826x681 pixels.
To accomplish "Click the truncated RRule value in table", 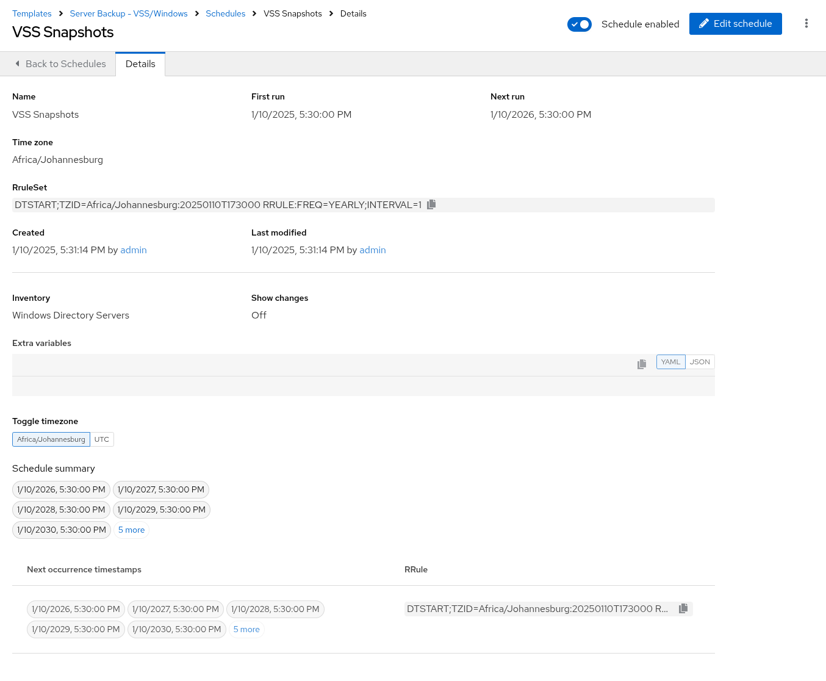I will [x=537, y=608].
